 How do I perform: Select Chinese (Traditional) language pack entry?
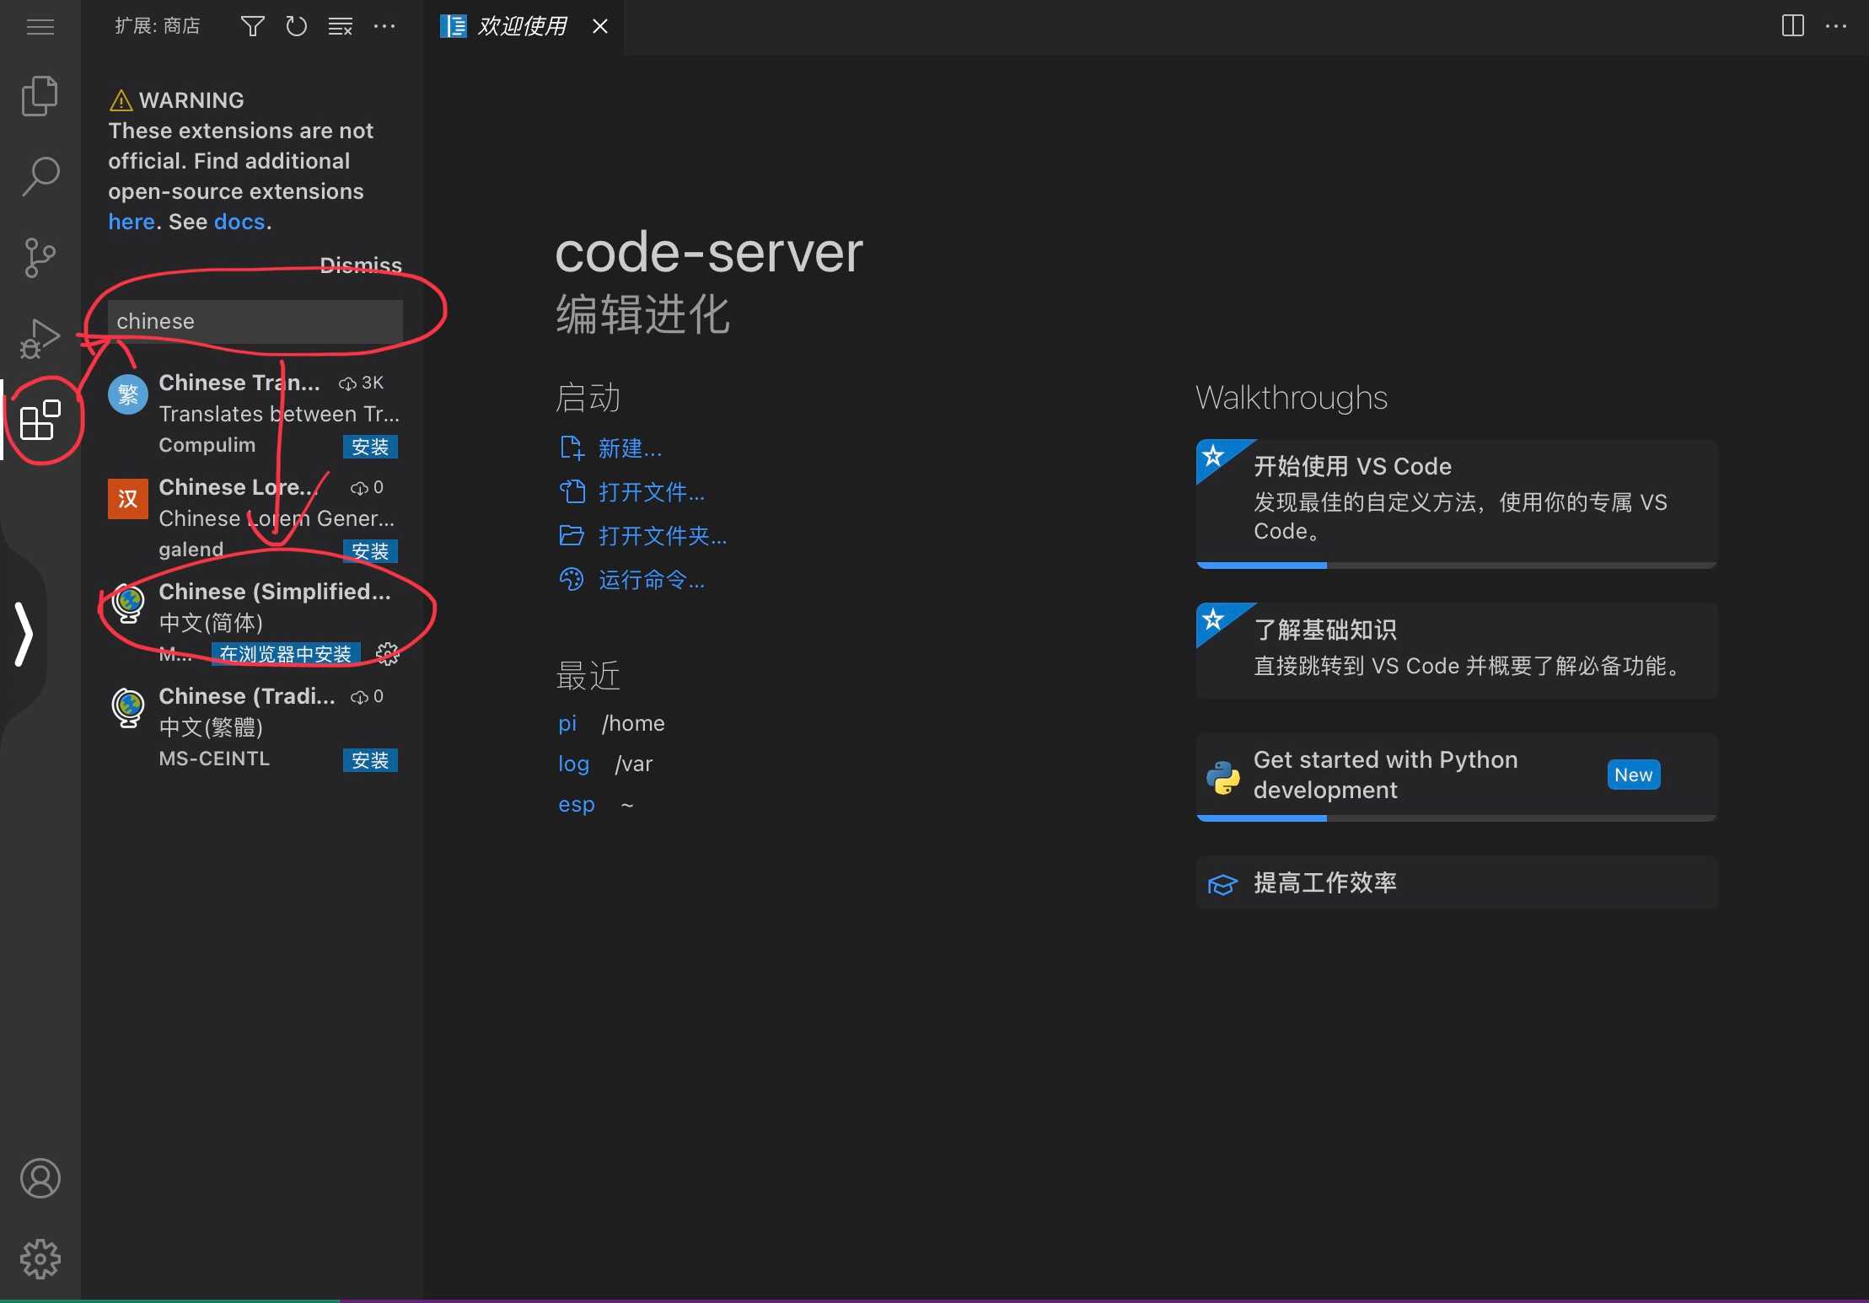coord(253,727)
